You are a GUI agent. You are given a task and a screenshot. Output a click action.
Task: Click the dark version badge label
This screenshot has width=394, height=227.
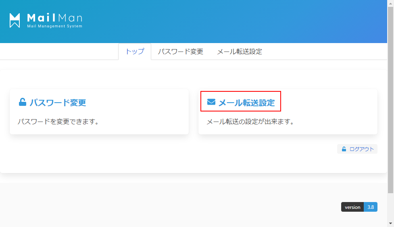pyautogui.click(x=352, y=207)
